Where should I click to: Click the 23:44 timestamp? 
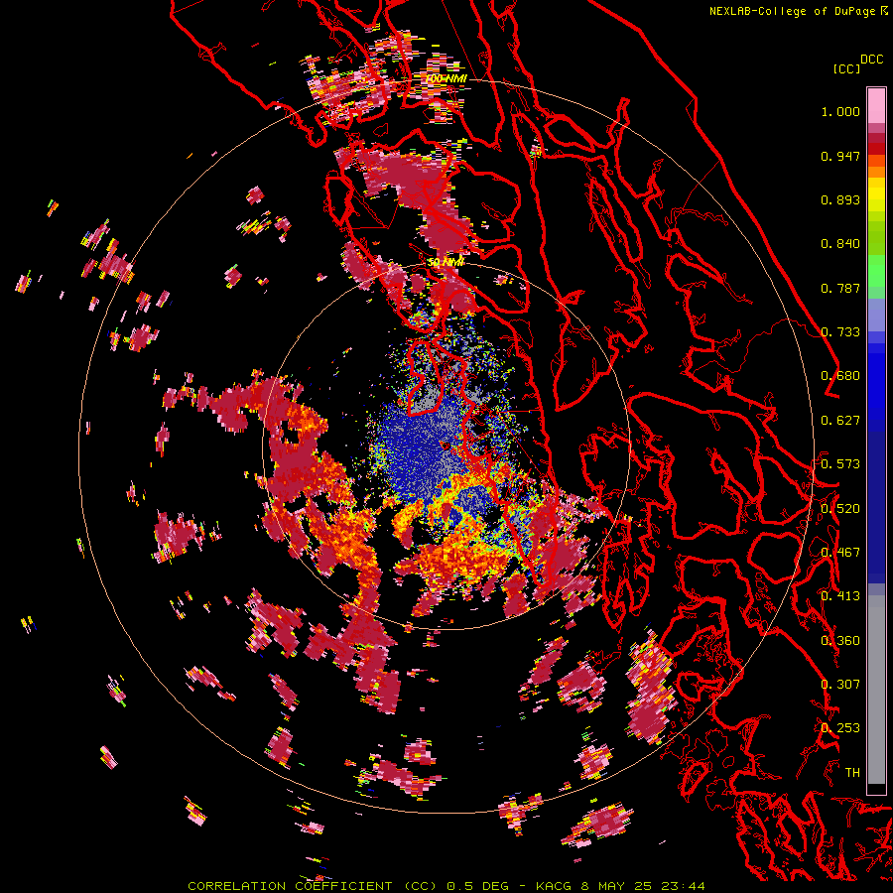coord(683,886)
